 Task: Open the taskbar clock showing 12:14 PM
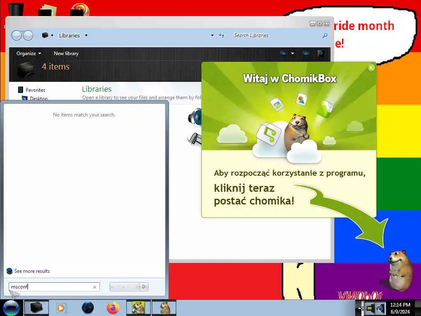(400, 308)
